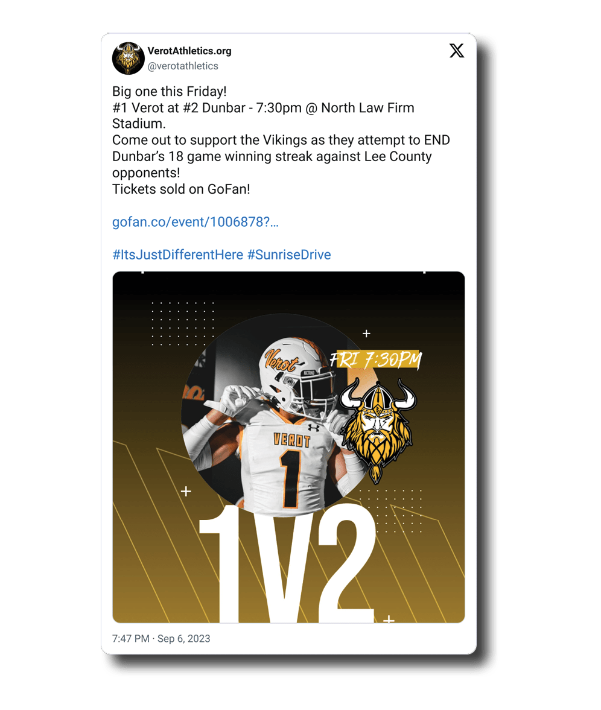The image size is (601, 710).
Task: Open the @verotathletics handle
Action: pos(183,66)
